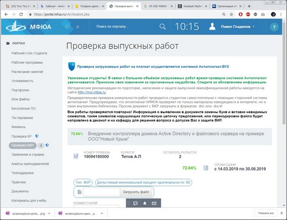
Task: Open Тестирование menu item
Action: click(22, 118)
